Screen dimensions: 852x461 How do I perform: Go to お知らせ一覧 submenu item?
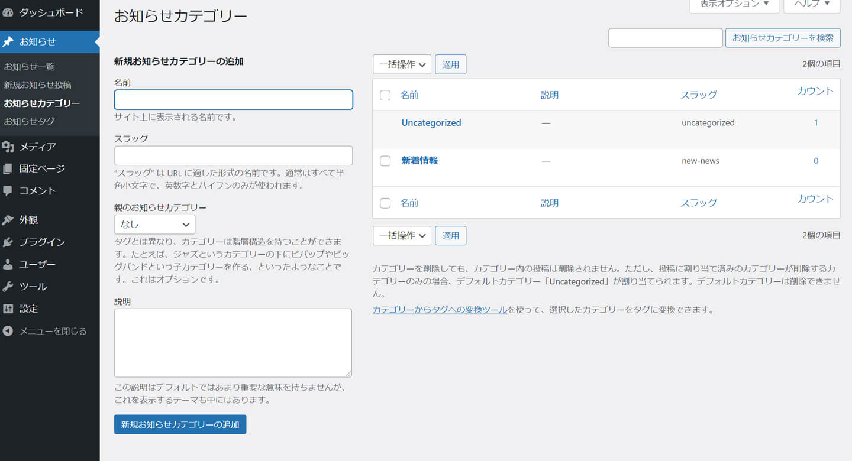pyautogui.click(x=29, y=67)
